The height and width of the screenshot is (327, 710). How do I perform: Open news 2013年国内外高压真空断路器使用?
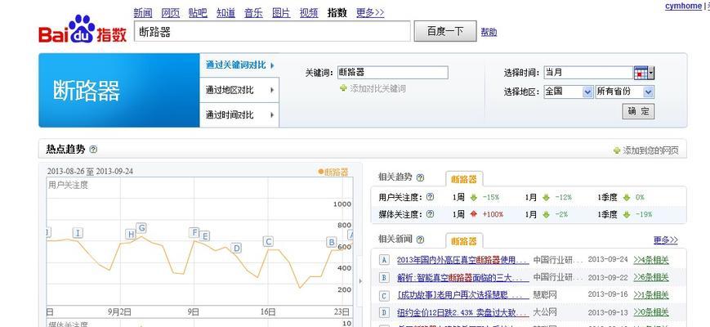tap(462, 260)
